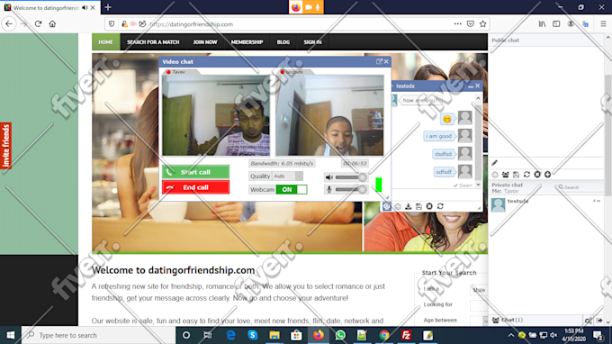The image size is (612, 344).
Task: Open the Age between dropdown
Action: click(479, 321)
